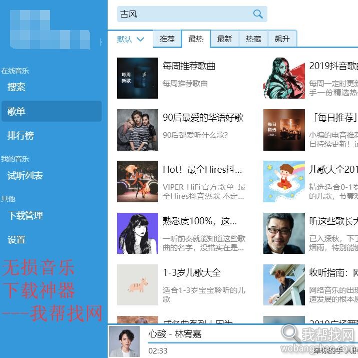The width and height of the screenshot is (358, 358).
Task: Switch to the 推荐 tab
Action: pyautogui.click(x=167, y=39)
